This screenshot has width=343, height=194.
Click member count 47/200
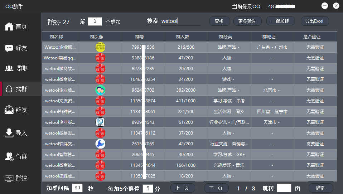point(186,58)
